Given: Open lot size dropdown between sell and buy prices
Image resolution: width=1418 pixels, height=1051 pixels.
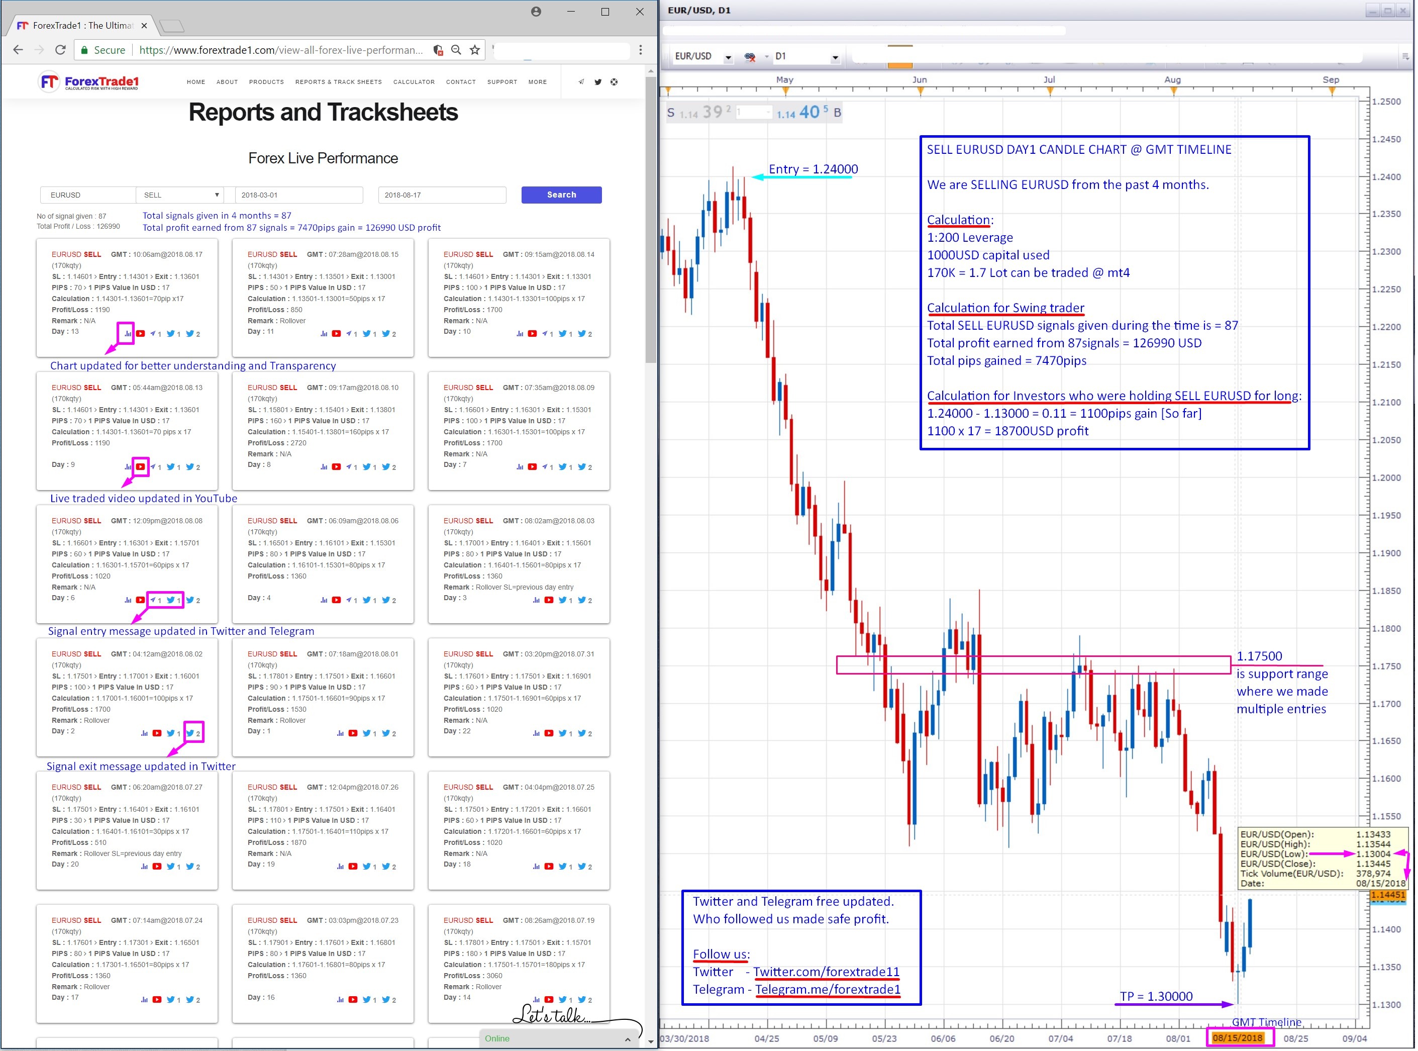Looking at the screenshot, I should [769, 113].
